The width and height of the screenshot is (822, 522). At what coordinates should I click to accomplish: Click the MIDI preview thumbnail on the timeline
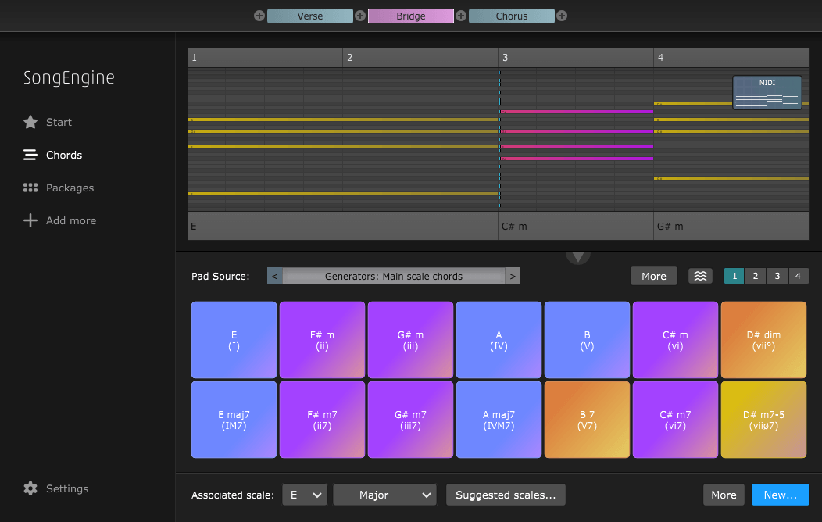tap(767, 91)
